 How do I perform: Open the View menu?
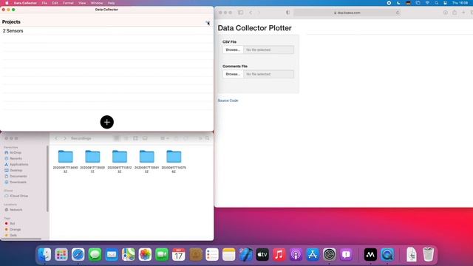coord(82,3)
